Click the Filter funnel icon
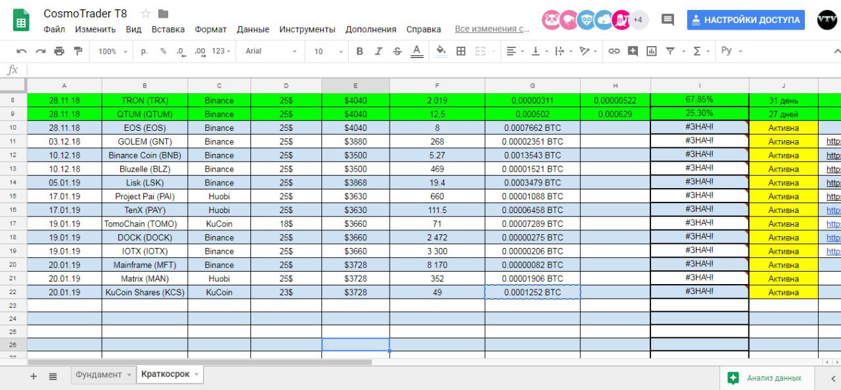This screenshot has width=841, height=390. 670,51
